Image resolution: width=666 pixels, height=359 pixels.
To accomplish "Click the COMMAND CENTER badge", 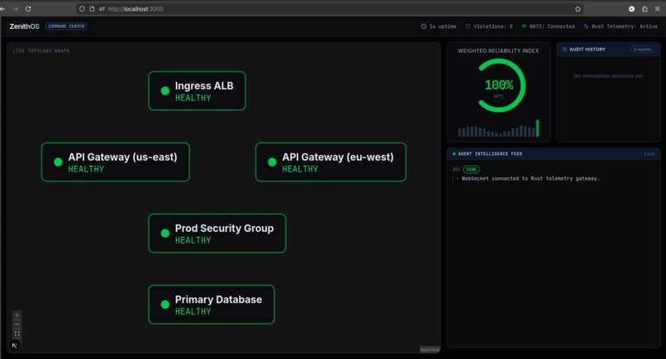I will click(x=66, y=26).
